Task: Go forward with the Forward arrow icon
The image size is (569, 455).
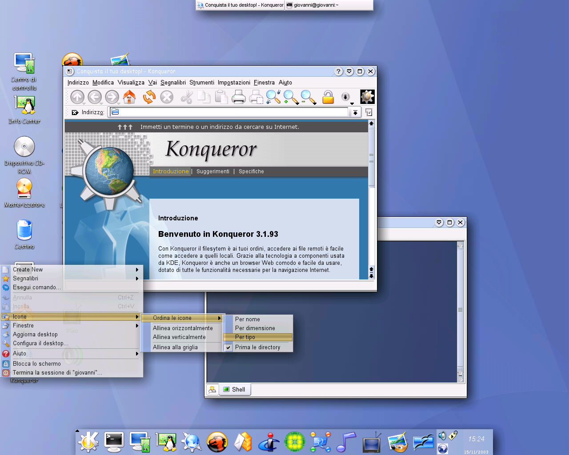Action: [112, 97]
